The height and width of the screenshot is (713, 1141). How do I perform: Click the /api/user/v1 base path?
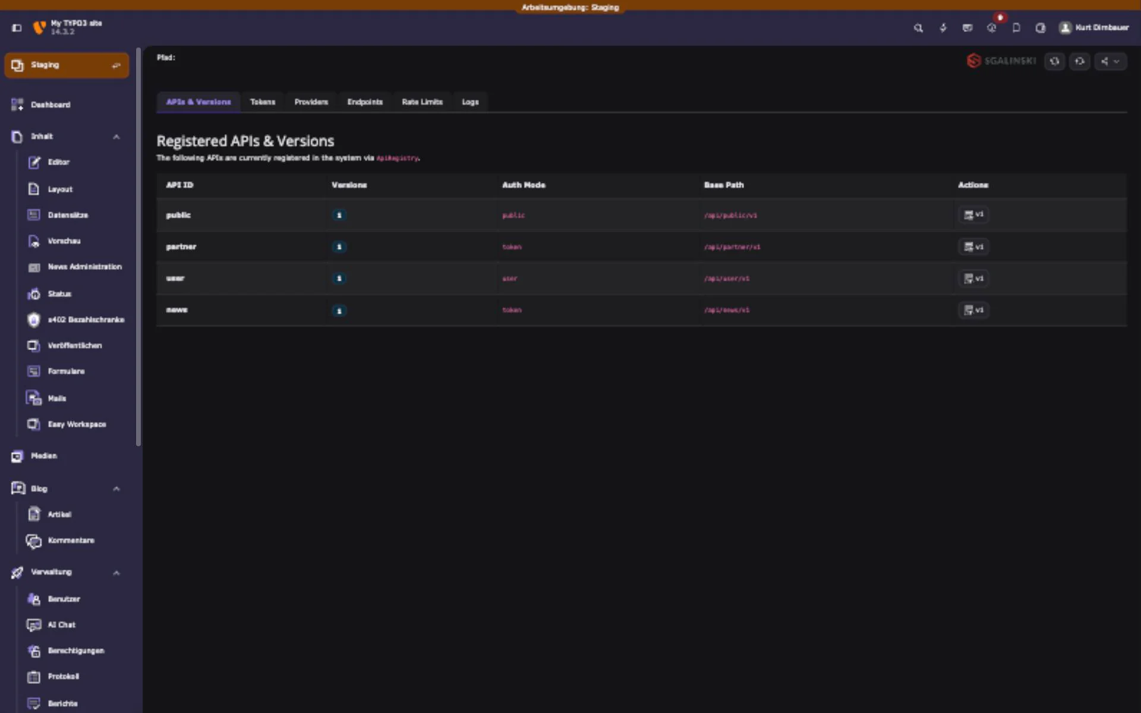pyautogui.click(x=727, y=278)
